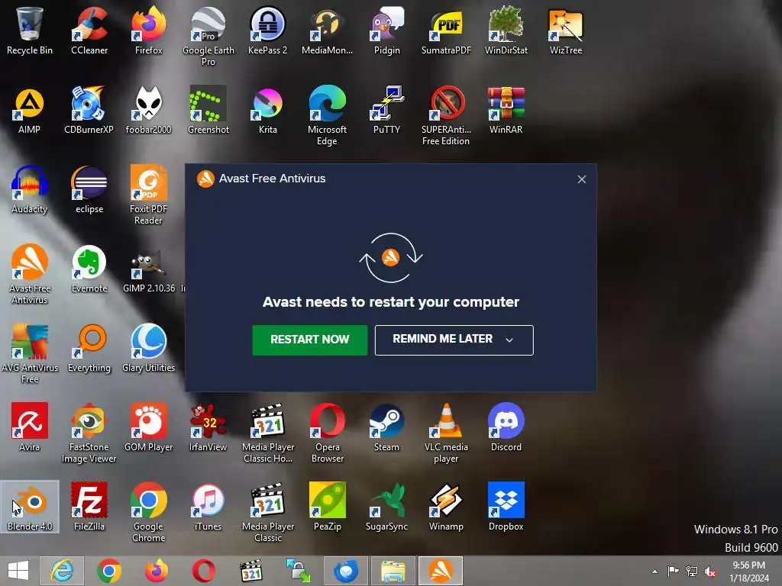Select the PeaZip desktop icon
Viewport: 782px width, 586px height.
point(327,507)
